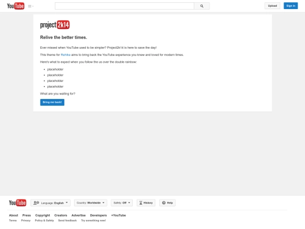305x229 pixels.
Task: Open the Safety: Off dropdown
Action: click(x=122, y=203)
